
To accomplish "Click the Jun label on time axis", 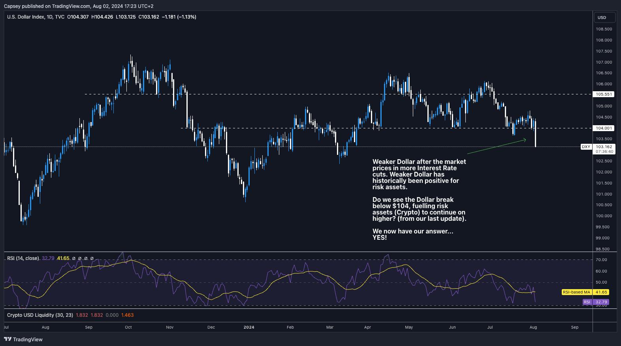I will click(452, 327).
